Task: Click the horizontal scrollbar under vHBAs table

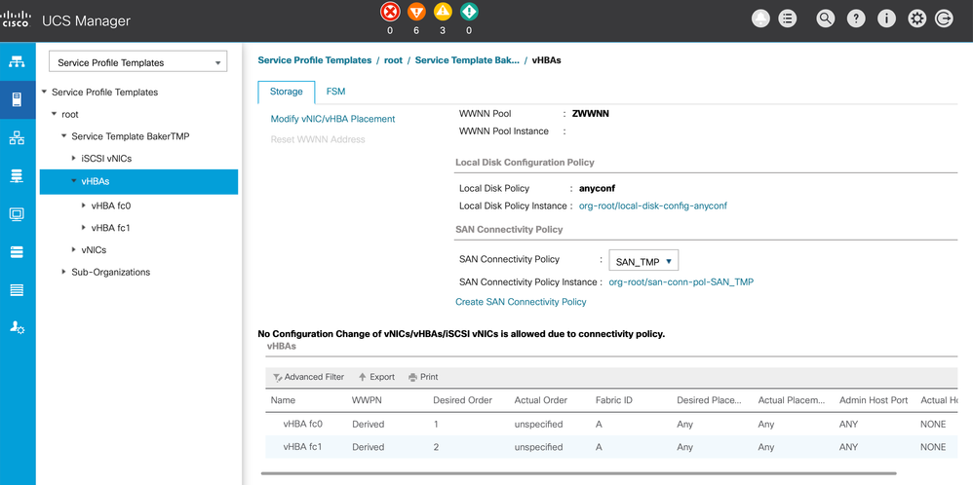Action: (578, 473)
